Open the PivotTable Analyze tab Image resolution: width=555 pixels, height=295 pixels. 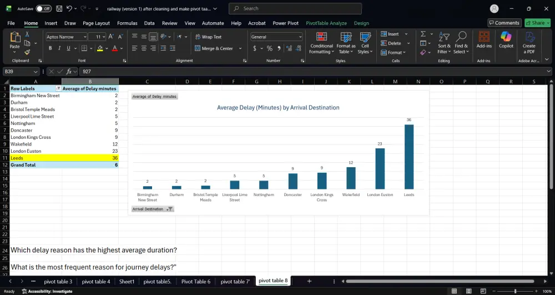(326, 23)
